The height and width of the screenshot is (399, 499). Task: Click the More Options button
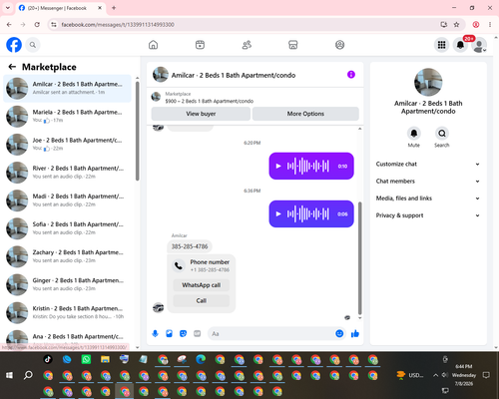point(305,114)
